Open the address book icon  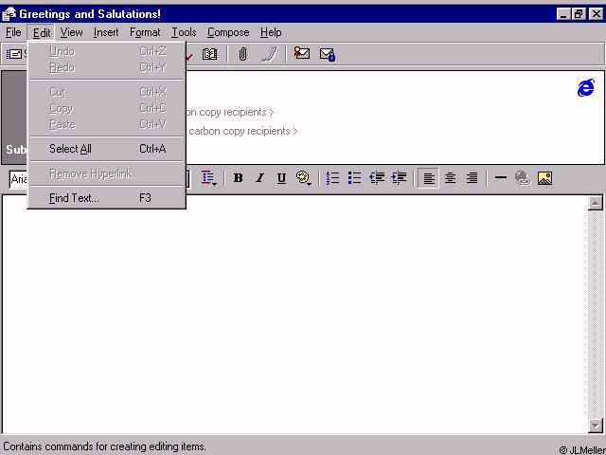coord(209,54)
